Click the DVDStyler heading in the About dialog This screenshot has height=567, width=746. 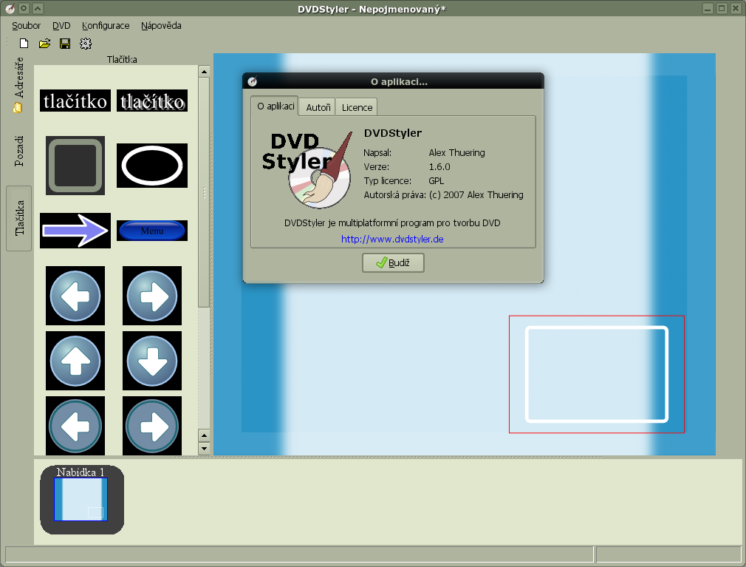(x=392, y=133)
